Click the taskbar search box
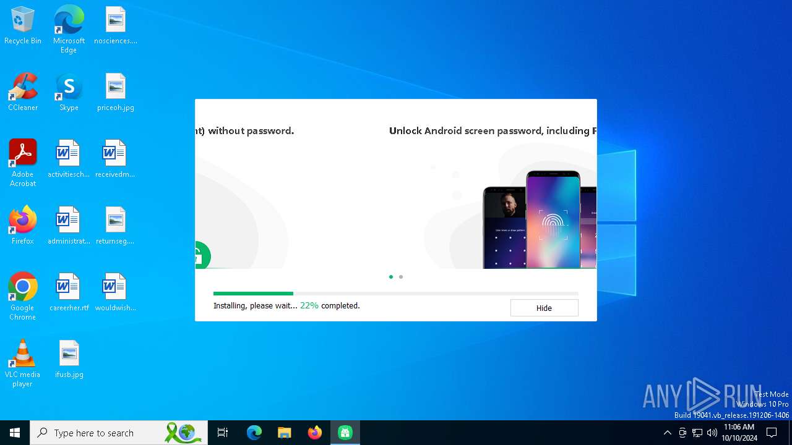The height and width of the screenshot is (445, 792). (119, 433)
